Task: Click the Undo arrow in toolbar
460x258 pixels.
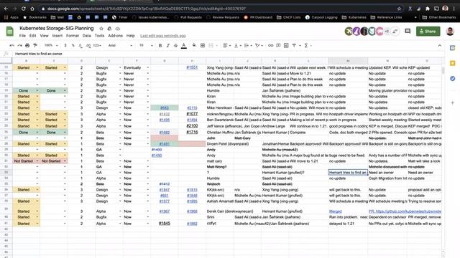Action: click(11, 45)
